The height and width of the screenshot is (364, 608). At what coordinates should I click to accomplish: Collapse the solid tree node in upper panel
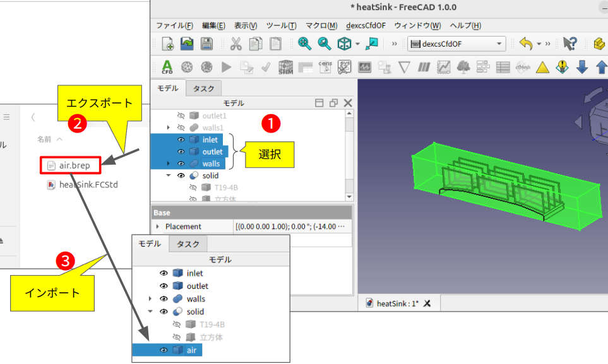click(x=169, y=175)
